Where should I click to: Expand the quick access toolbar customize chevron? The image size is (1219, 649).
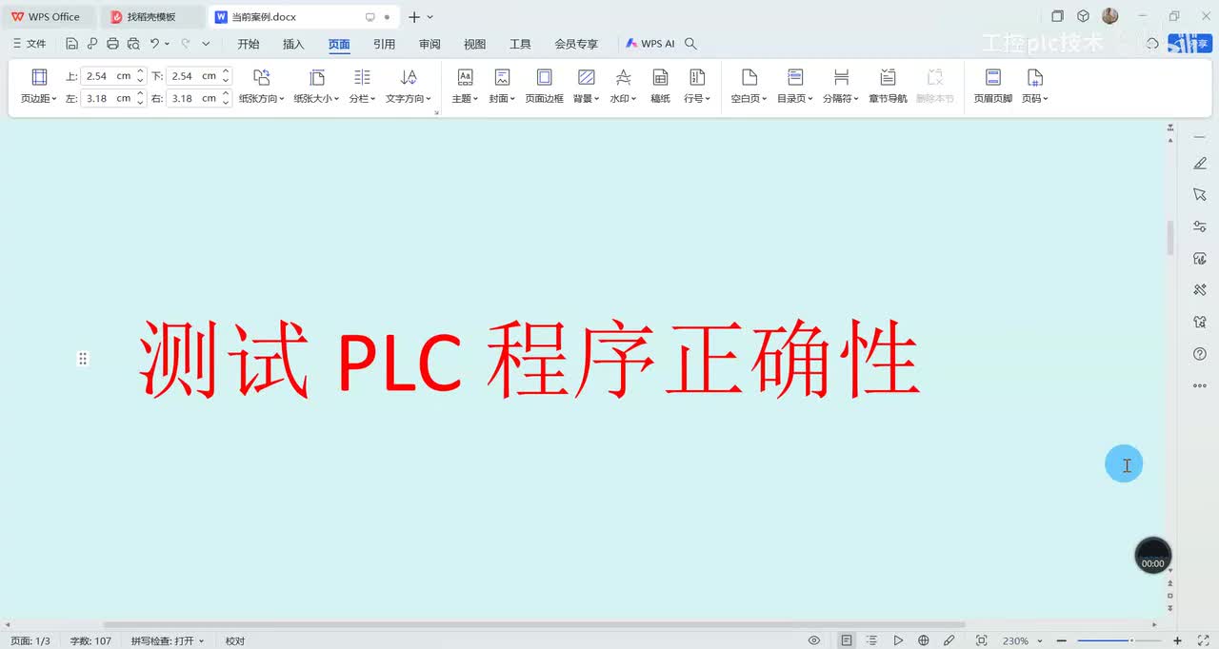(x=206, y=44)
